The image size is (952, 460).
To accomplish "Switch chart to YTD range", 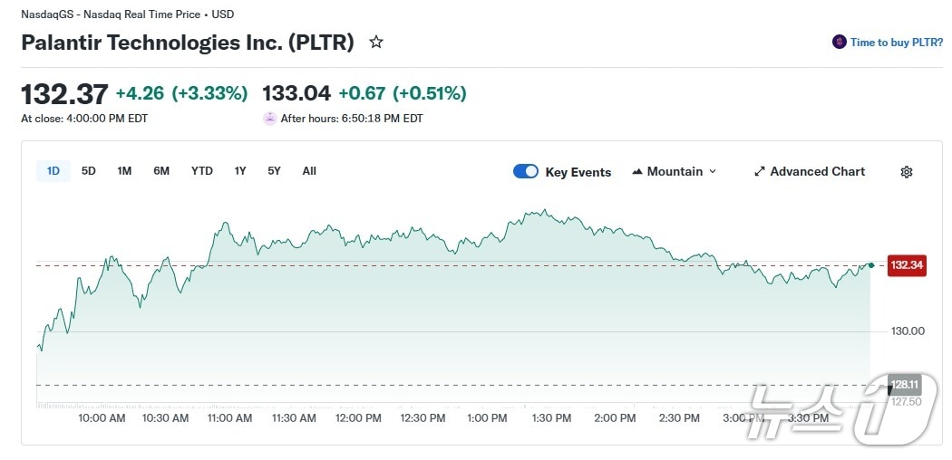I will [x=202, y=171].
